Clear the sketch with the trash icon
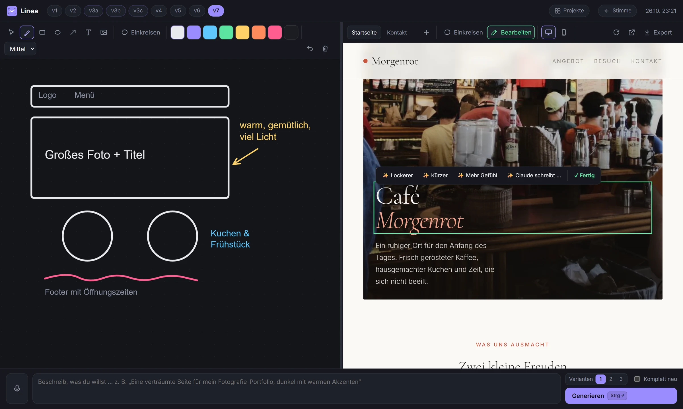 click(325, 49)
